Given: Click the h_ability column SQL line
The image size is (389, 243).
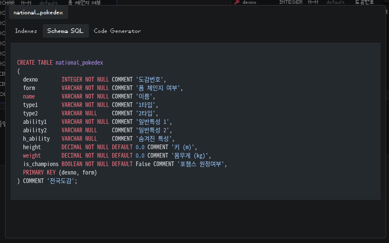Looking at the screenshot, I should click(x=99, y=139).
